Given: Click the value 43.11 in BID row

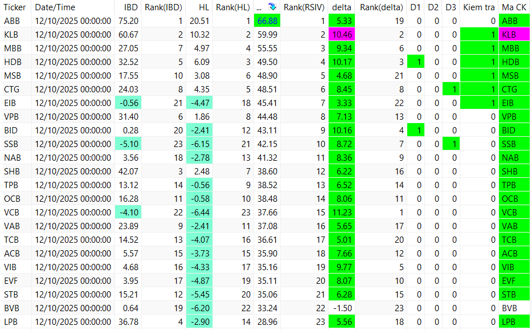Looking at the screenshot, I should click(267, 131).
